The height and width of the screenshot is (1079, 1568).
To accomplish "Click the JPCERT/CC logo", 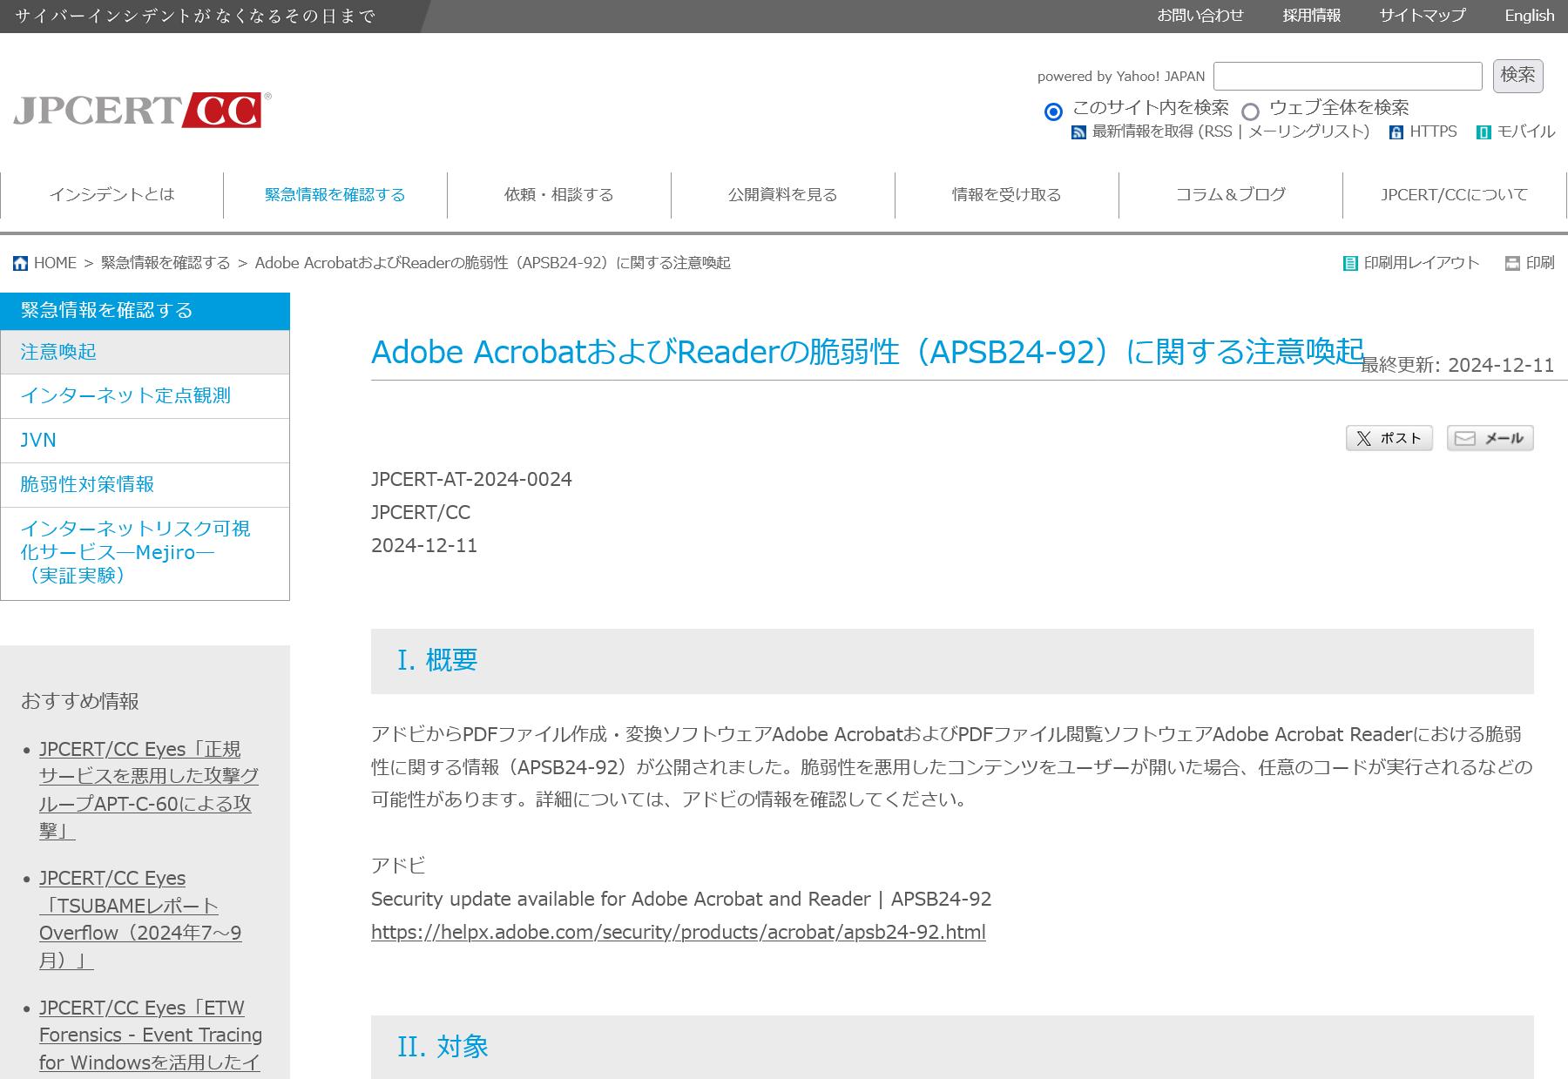I will [142, 110].
